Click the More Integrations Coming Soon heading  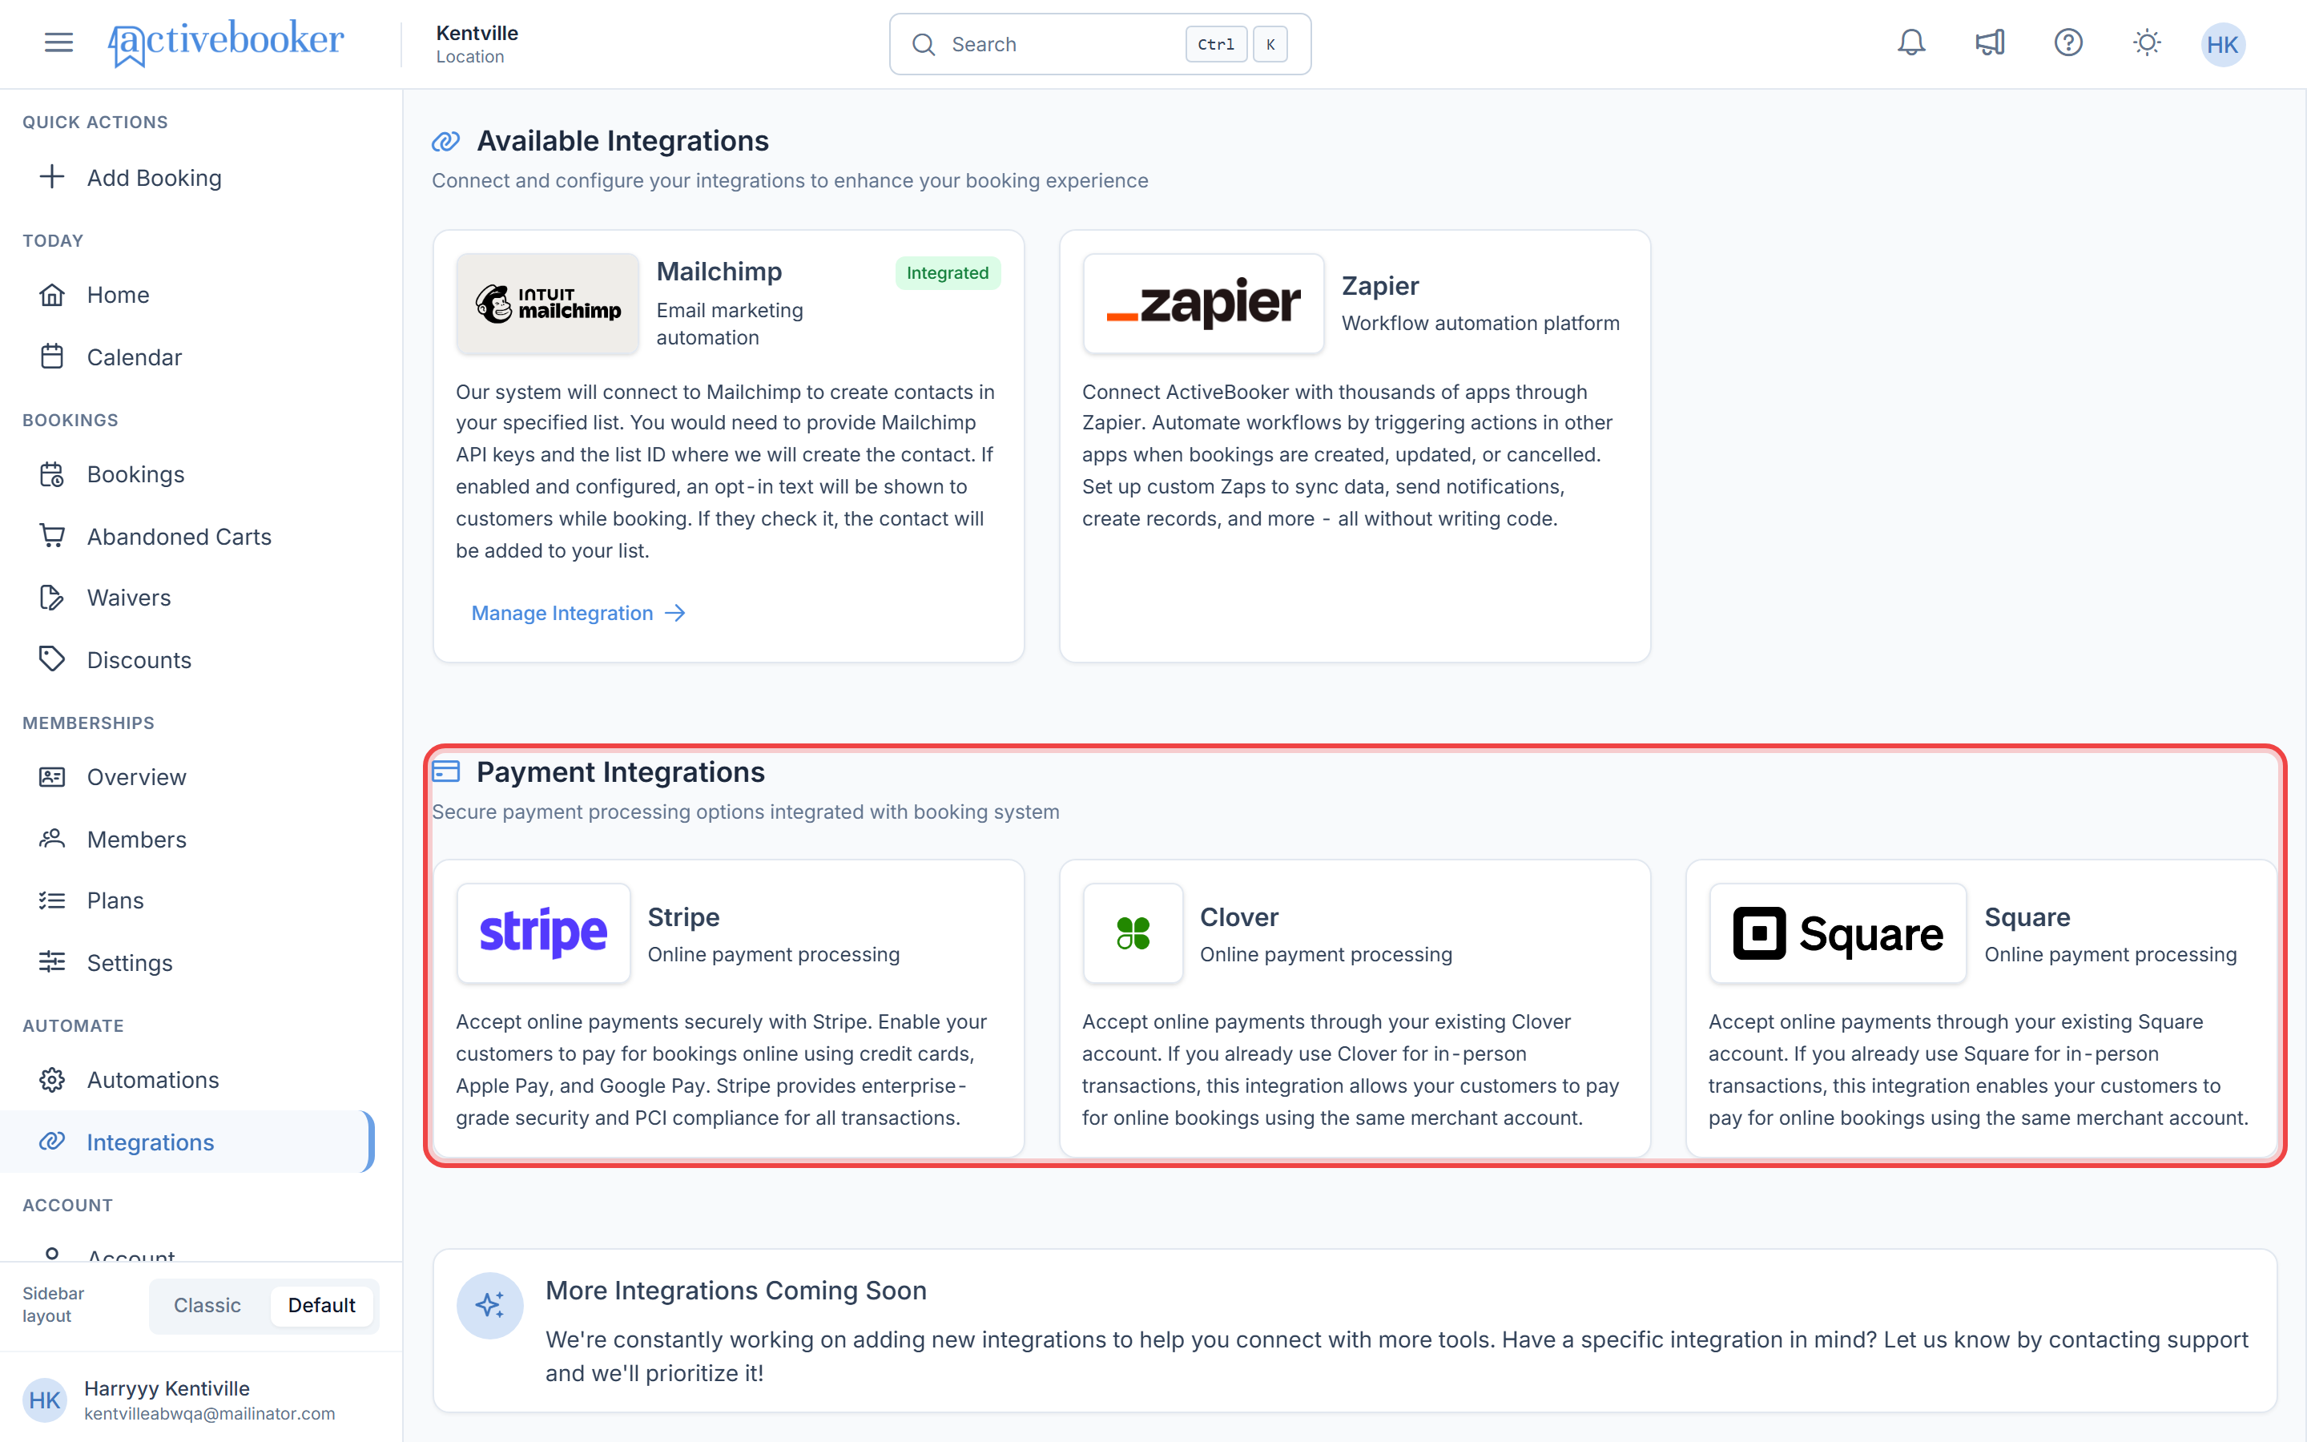[x=735, y=1290]
